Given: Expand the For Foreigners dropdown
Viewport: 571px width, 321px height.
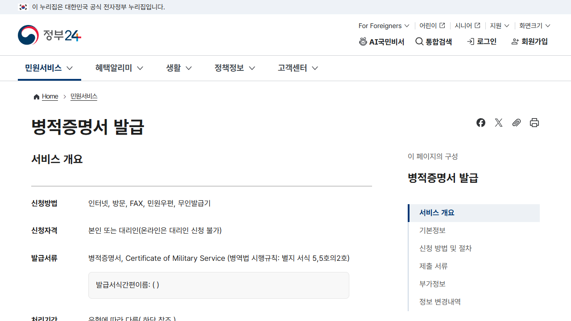Looking at the screenshot, I should [384, 26].
